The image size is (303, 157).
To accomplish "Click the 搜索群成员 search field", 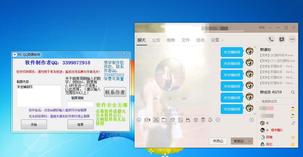I will pyautogui.click(x=277, y=101).
